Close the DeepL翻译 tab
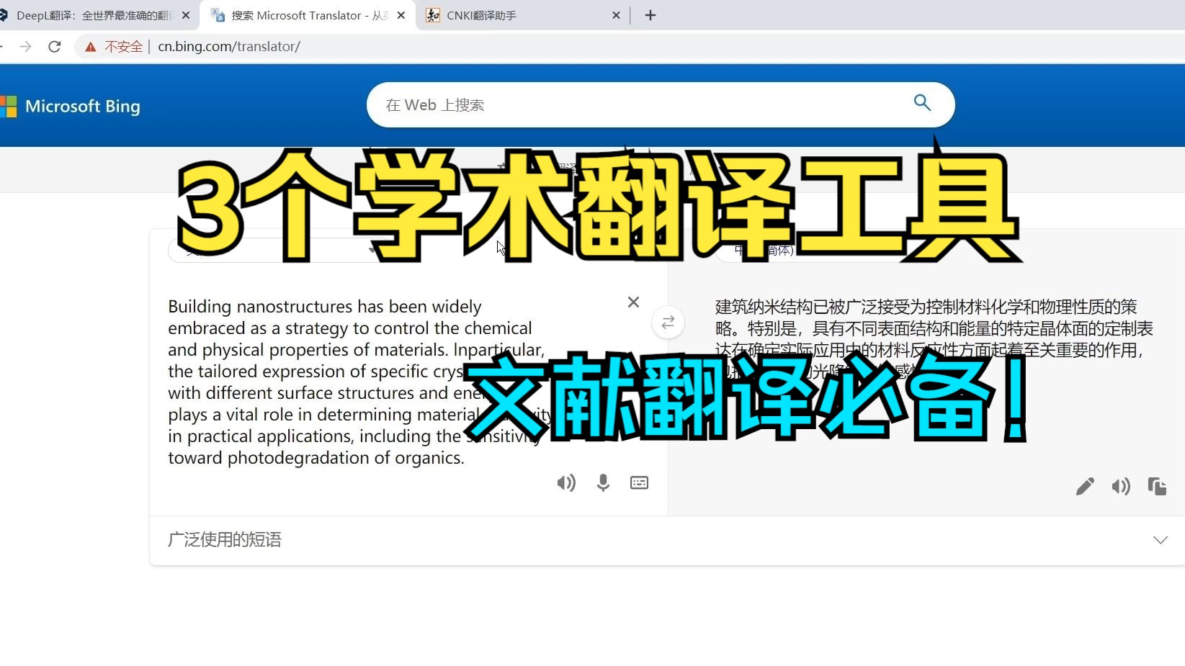This screenshot has width=1185, height=666. [186, 15]
